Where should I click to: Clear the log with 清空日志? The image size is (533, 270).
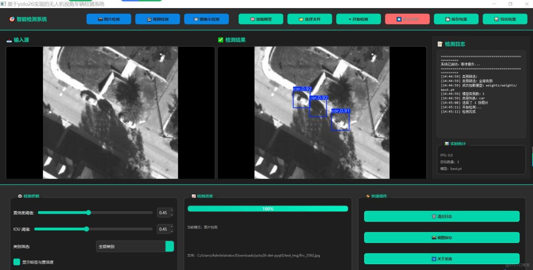pos(441,216)
